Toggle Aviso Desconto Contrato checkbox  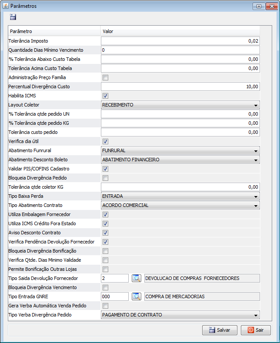106,233
